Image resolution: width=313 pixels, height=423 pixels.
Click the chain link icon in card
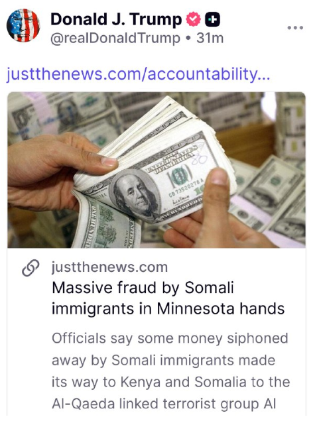point(31,268)
